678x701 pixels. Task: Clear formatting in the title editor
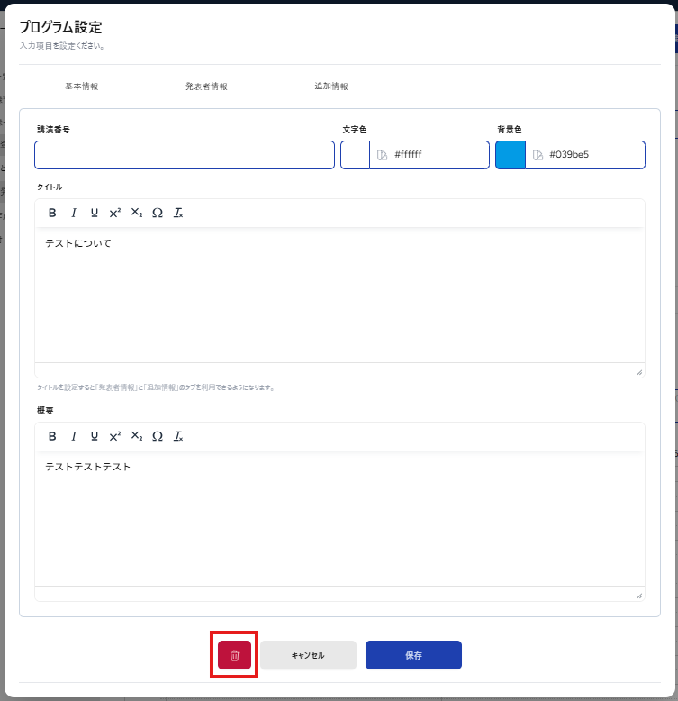[x=178, y=214]
